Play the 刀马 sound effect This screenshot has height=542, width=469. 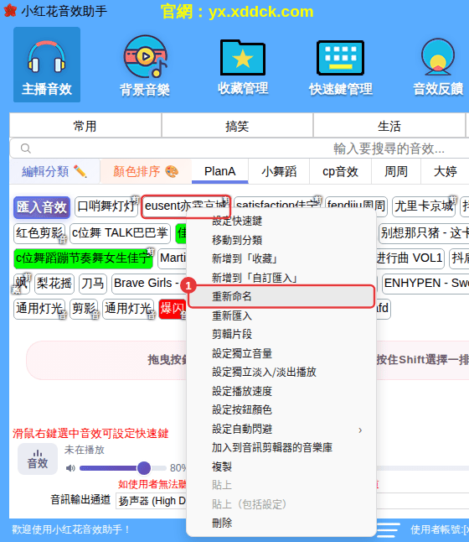[93, 284]
